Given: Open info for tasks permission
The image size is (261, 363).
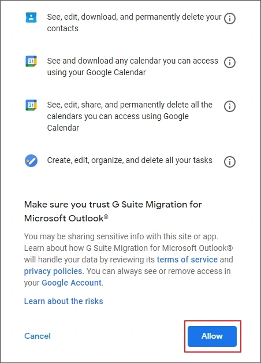Looking at the screenshot, I should 230,162.
